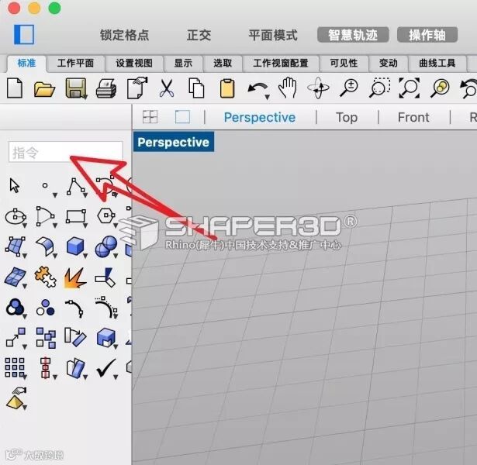Select the pyramid render tool
The width and height of the screenshot is (477, 465).
[16, 398]
